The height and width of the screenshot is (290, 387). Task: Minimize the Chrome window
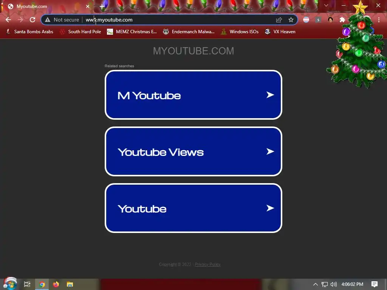click(344, 5)
